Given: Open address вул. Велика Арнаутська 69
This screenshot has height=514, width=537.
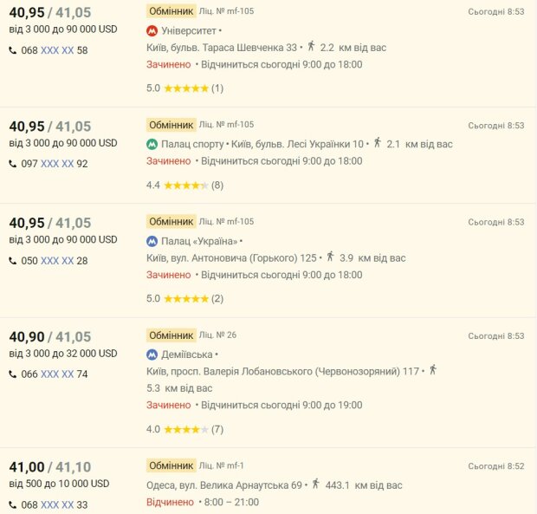Looking at the screenshot, I should pos(224,485).
